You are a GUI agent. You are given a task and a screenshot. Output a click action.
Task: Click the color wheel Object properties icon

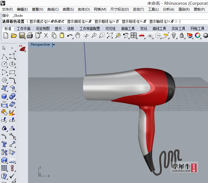point(197,35)
